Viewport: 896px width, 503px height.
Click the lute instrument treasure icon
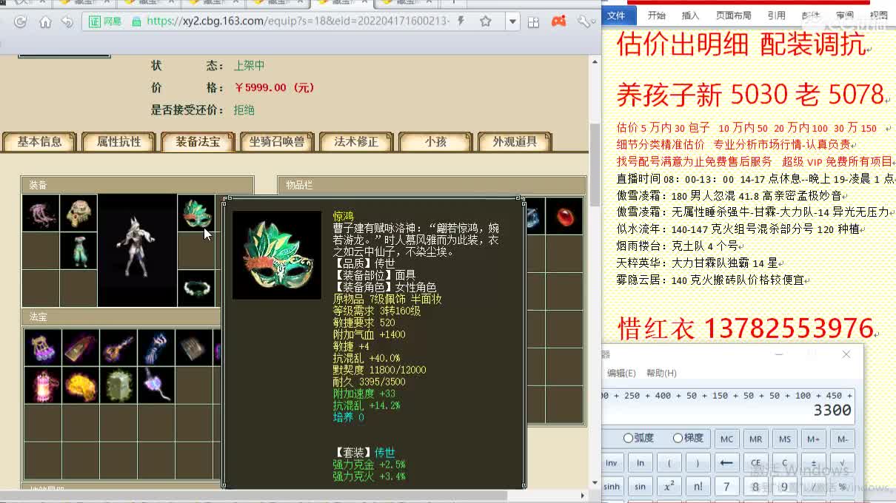[118, 348]
